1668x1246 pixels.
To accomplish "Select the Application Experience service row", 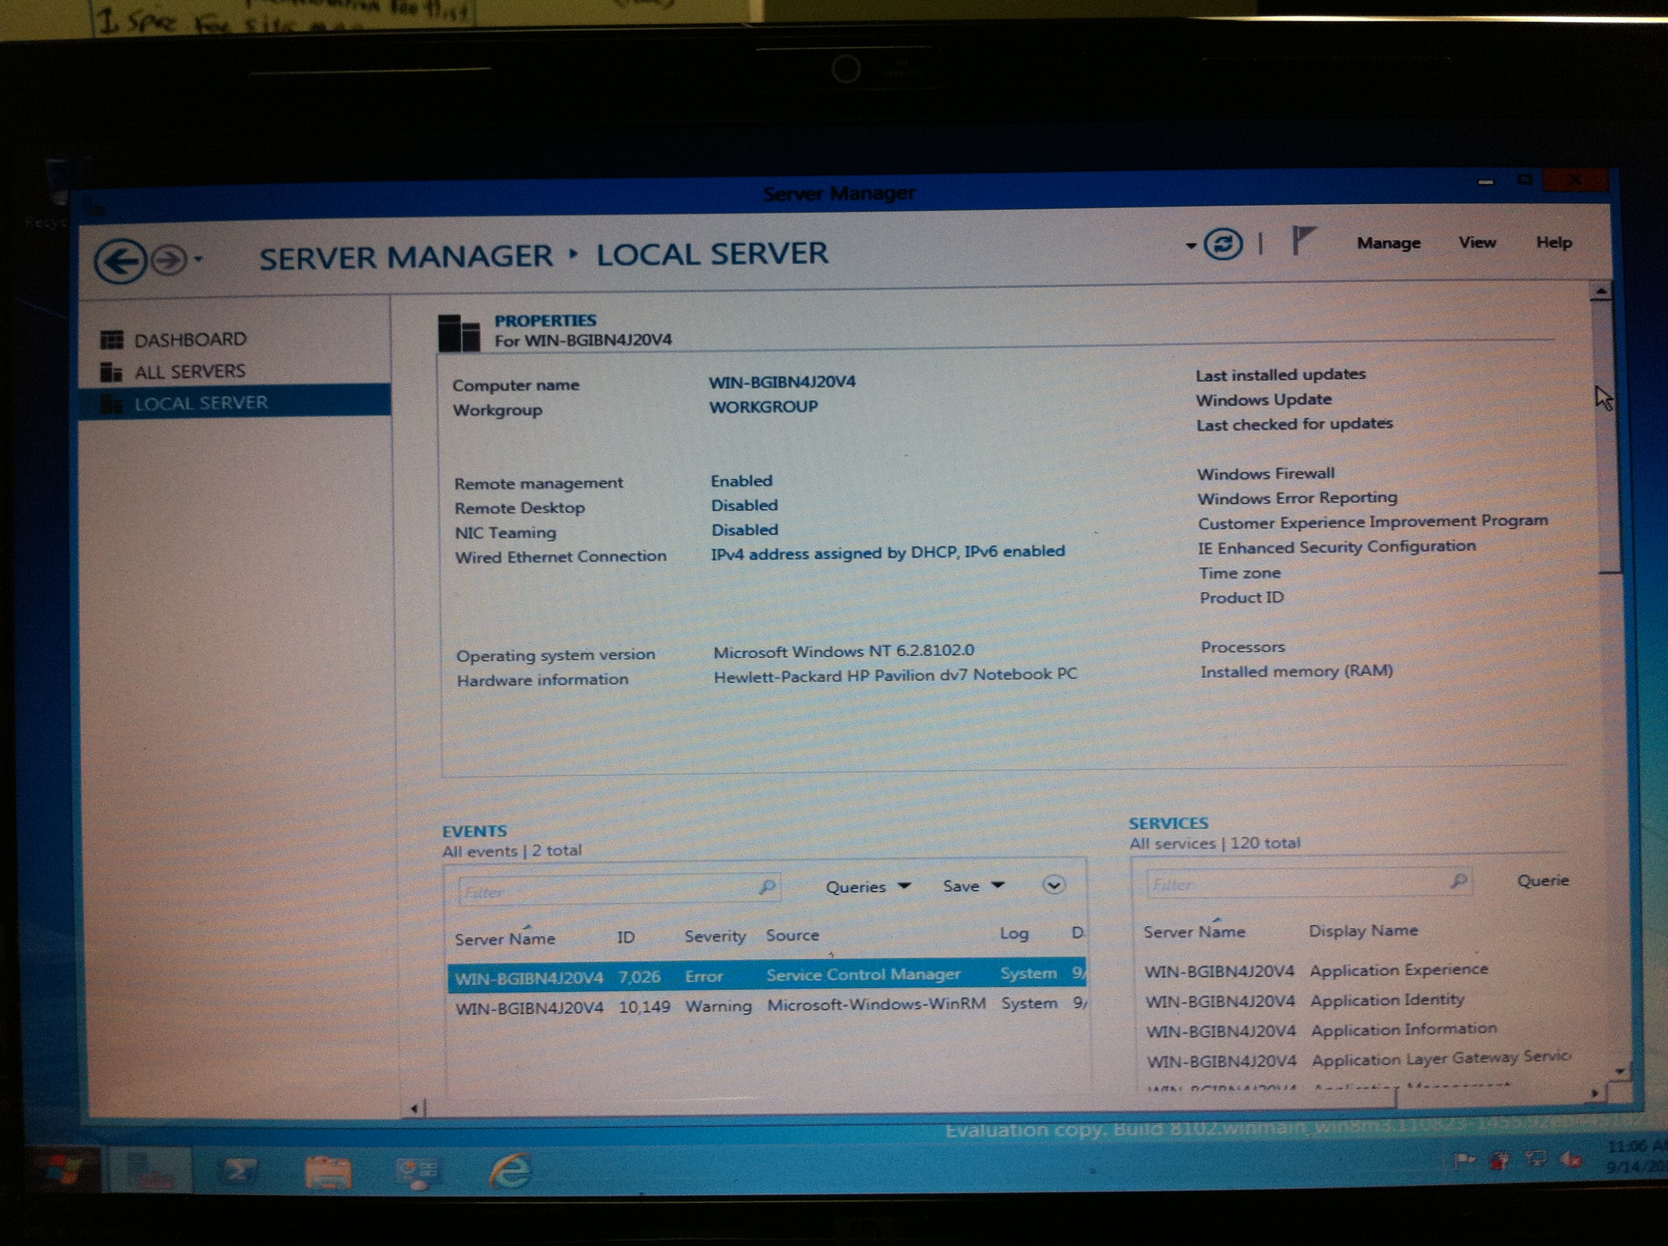I will [1356, 970].
